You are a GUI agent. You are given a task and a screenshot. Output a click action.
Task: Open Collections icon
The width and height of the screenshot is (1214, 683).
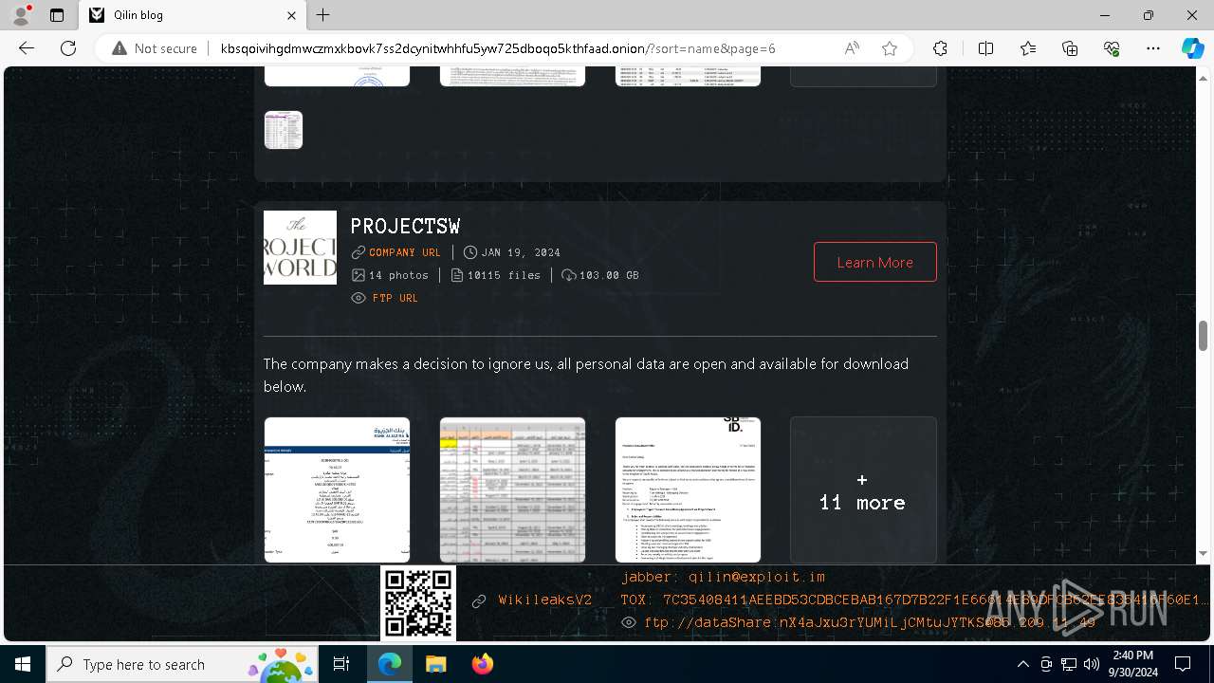(x=1070, y=48)
